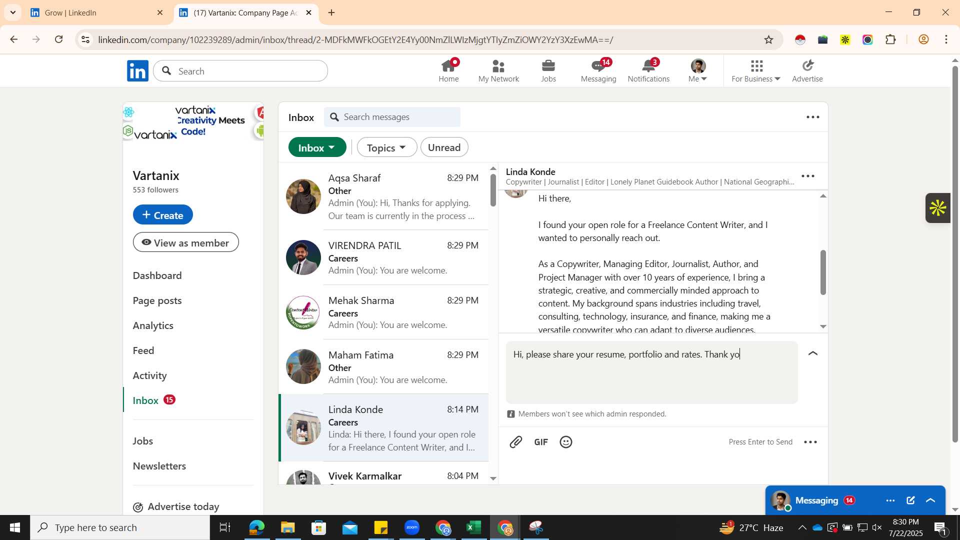Click Linda Konde name in thread header
This screenshot has width=960, height=540.
[530, 171]
